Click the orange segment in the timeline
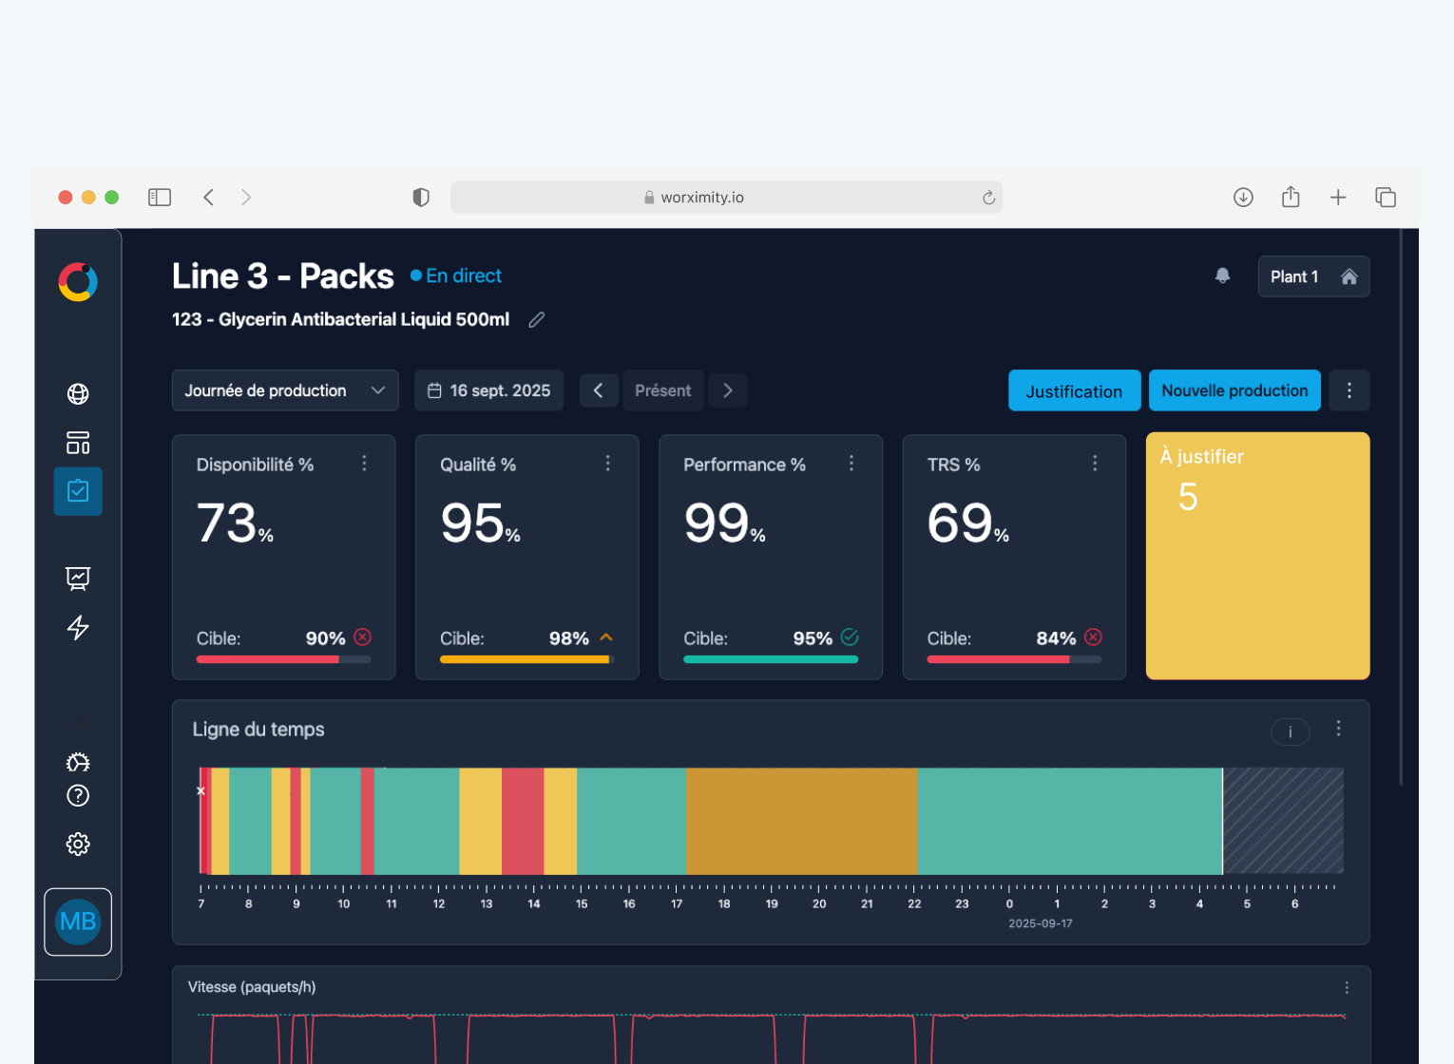This screenshot has width=1454, height=1064. click(x=801, y=821)
